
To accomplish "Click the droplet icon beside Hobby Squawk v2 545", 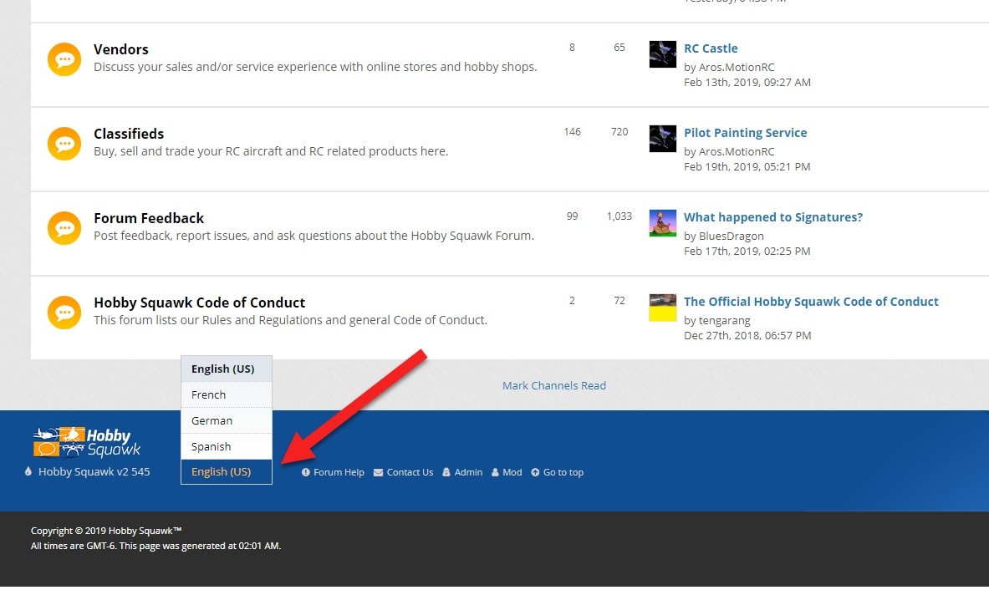I will point(28,471).
